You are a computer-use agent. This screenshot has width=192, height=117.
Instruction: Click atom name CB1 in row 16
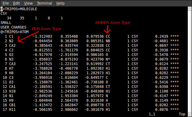click(x=12, y=105)
